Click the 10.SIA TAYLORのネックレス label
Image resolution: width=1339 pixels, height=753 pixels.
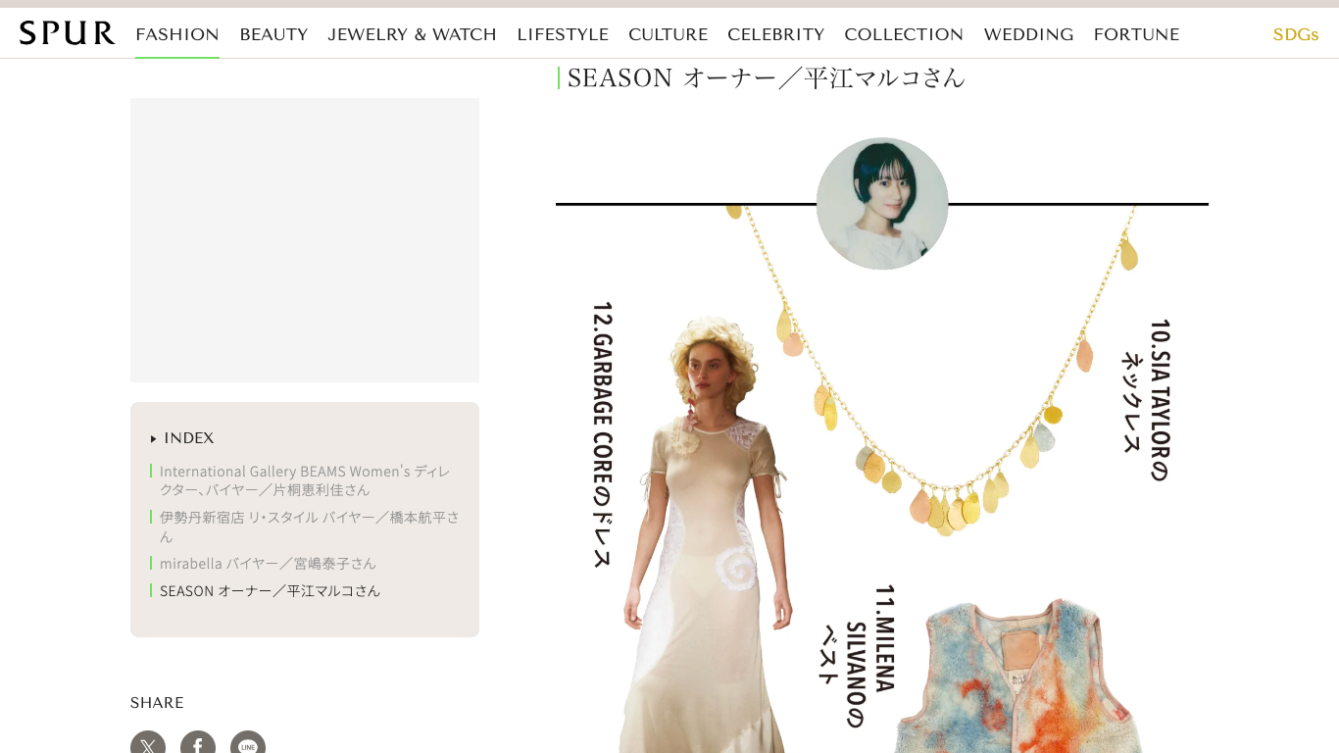pyautogui.click(x=1147, y=400)
